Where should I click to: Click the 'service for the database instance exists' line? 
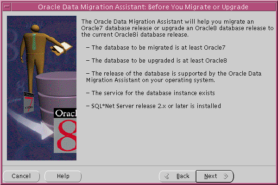(x=150, y=93)
